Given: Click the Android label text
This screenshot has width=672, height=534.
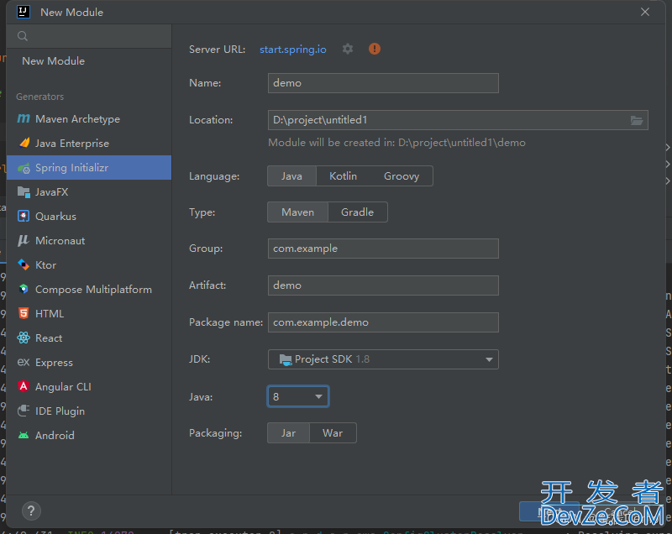Looking at the screenshot, I should (55, 436).
